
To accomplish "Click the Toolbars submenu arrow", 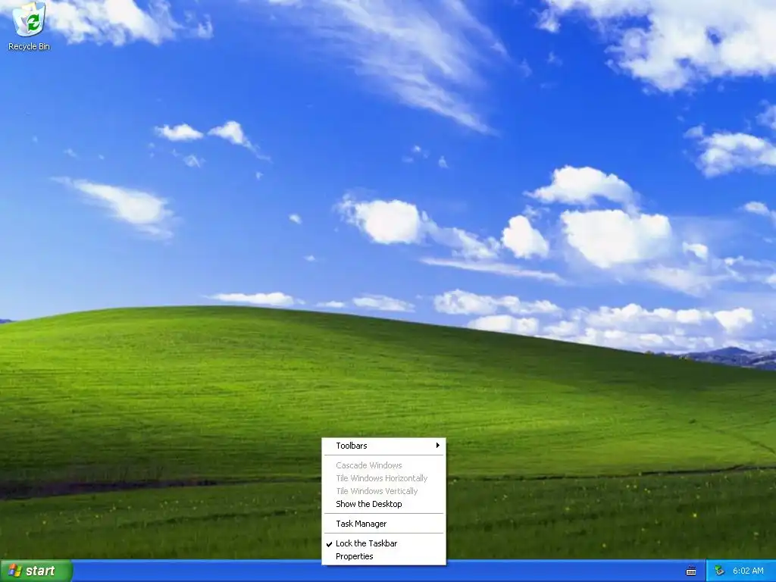I will coord(437,446).
